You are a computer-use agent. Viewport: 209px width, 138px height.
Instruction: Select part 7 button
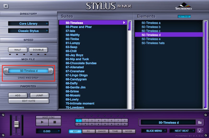(118, 121)
